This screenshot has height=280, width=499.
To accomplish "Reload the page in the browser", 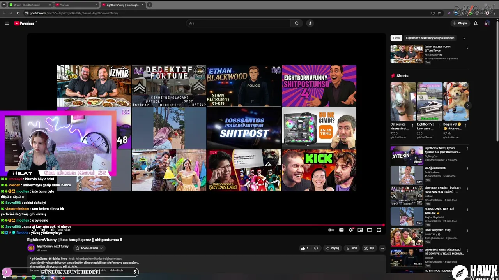I will [18, 13].
